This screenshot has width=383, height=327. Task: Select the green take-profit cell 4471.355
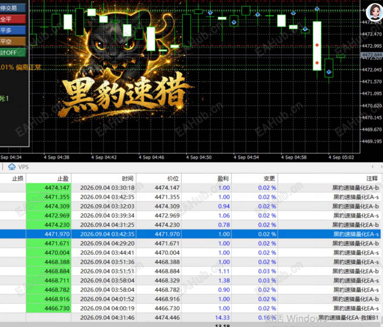[x=48, y=197]
